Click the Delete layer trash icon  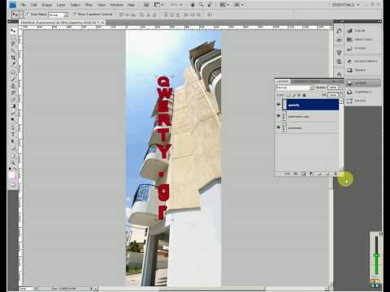(x=336, y=174)
